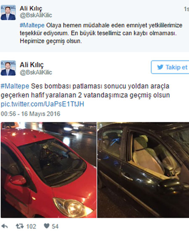Click @BskAliKilic handle in top tweet
The height and width of the screenshot is (231, 189).
(36, 15)
